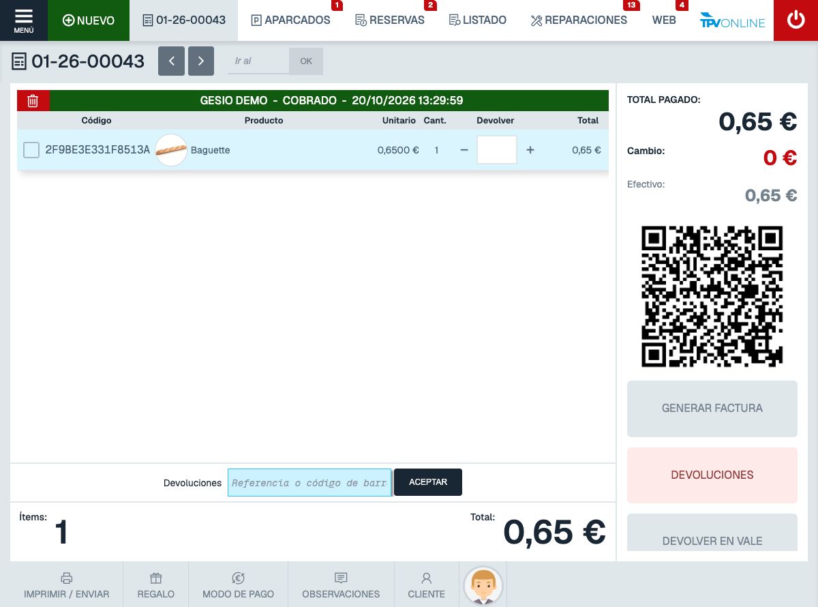Increase Devolver quantity with plus
This screenshot has height=607, width=818.
tap(530, 150)
